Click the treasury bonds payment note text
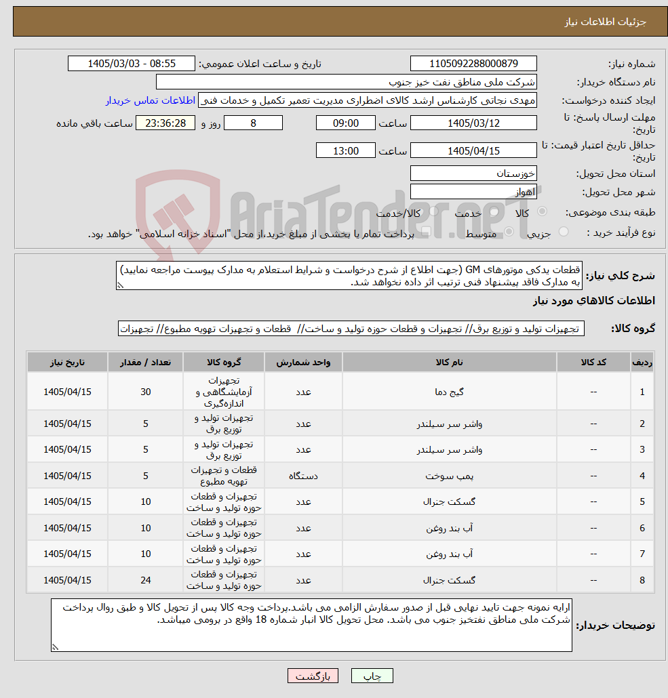 click(x=252, y=234)
